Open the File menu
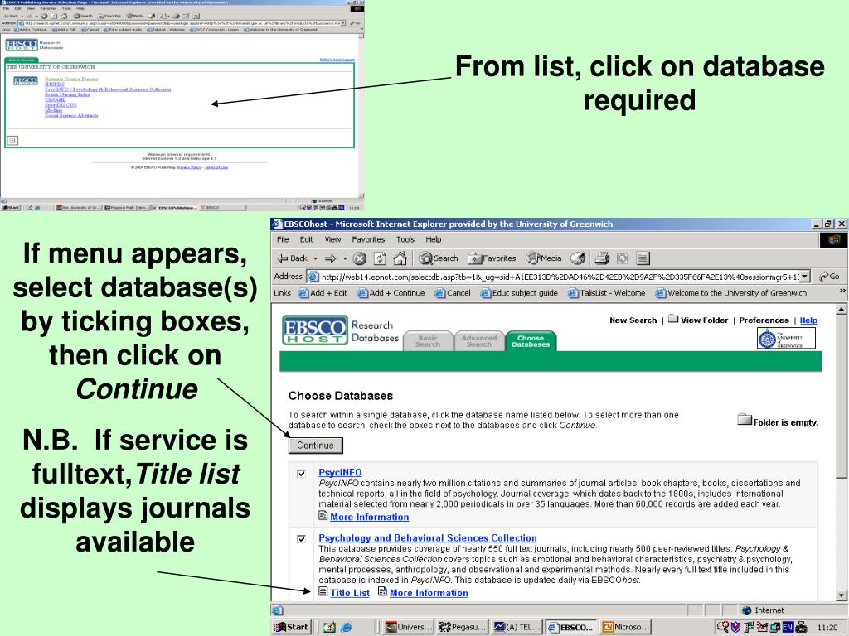Image resolution: width=849 pixels, height=636 pixels. click(x=283, y=239)
